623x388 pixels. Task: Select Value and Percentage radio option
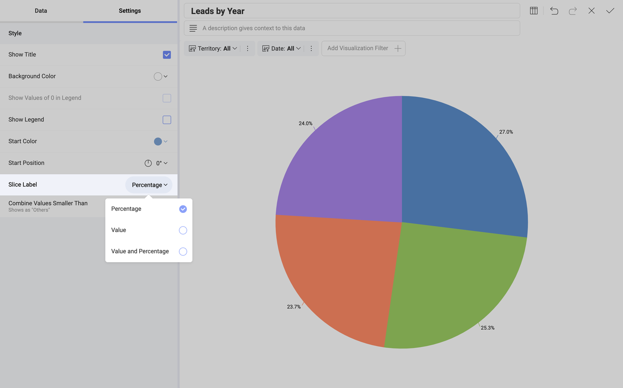(183, 252)
